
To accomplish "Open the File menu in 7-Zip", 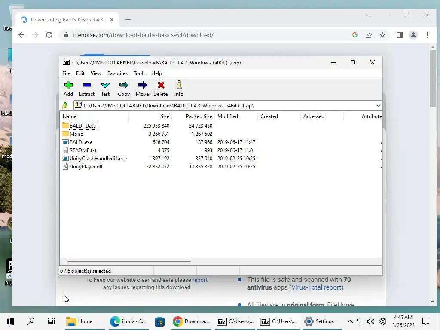I will (x=66, y=73).
